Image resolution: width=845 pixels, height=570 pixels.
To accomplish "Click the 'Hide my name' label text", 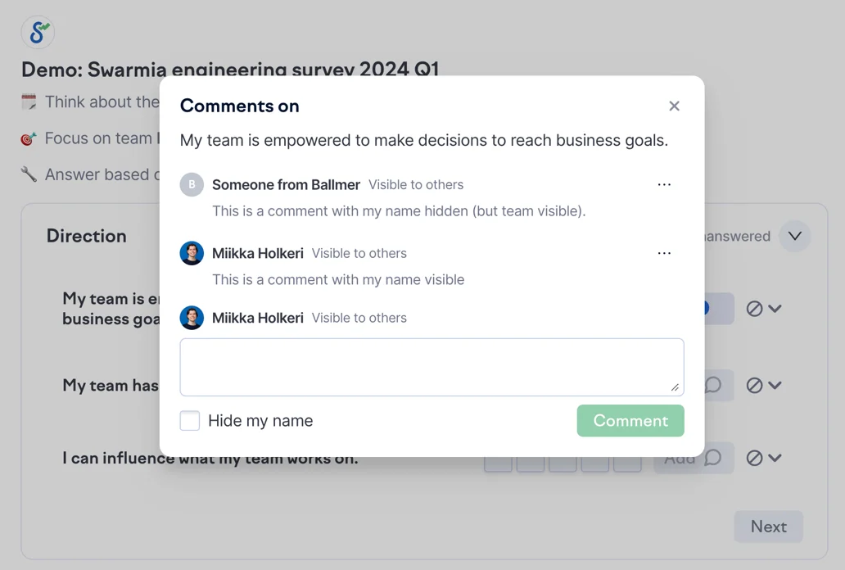I will [260, 421].
